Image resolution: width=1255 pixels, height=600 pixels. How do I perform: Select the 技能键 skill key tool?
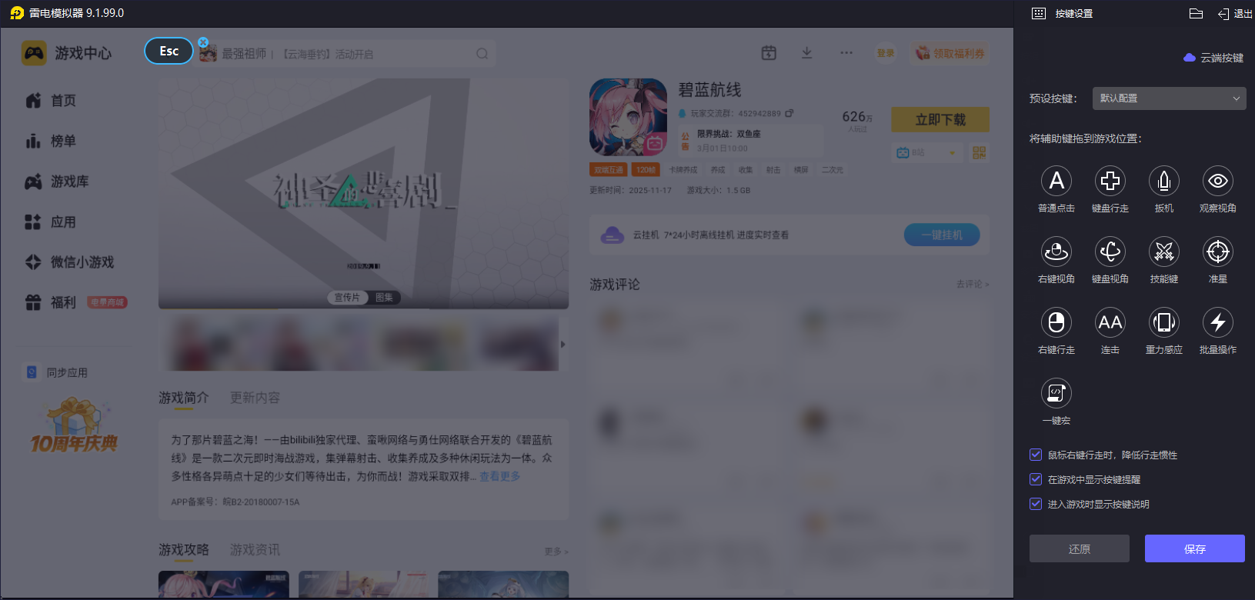1164,252
